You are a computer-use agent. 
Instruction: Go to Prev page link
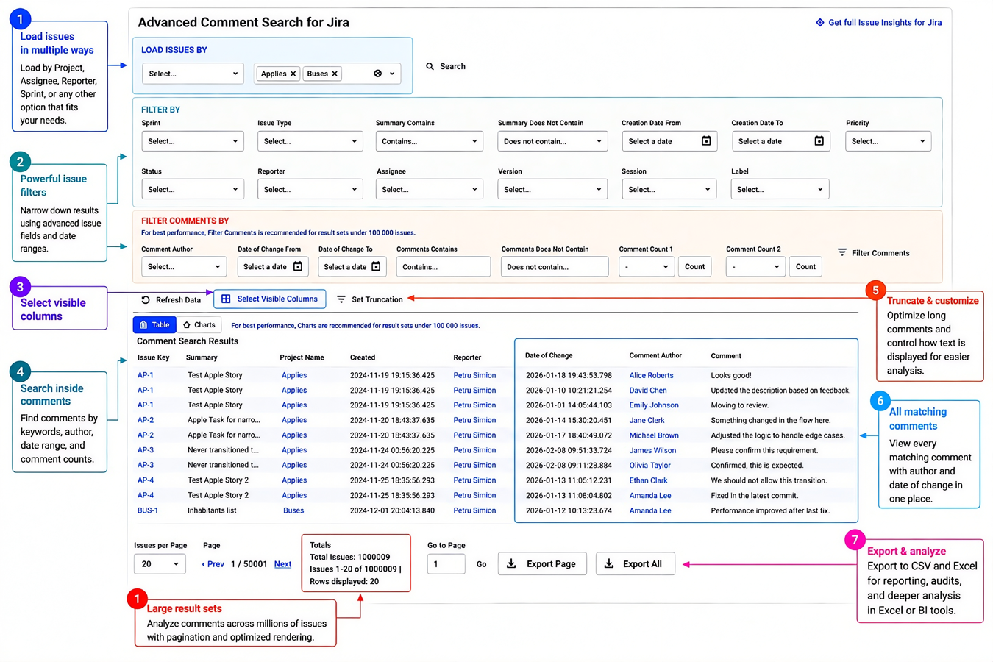coord(213,564)
